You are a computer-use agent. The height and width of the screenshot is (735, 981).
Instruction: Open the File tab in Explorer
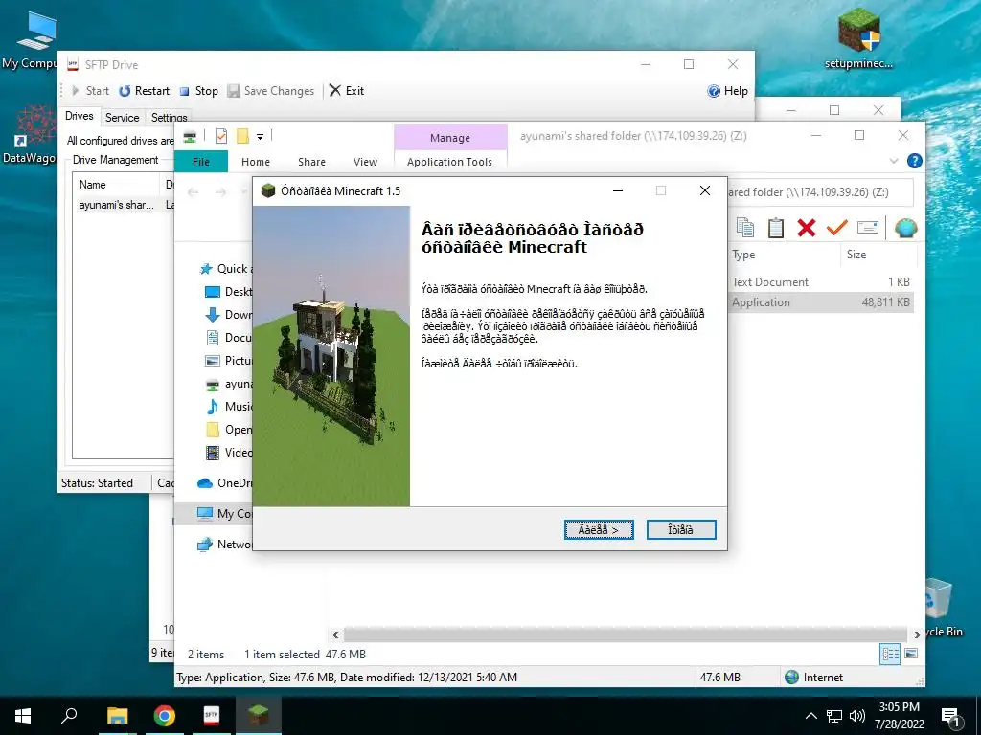[201, 161]
